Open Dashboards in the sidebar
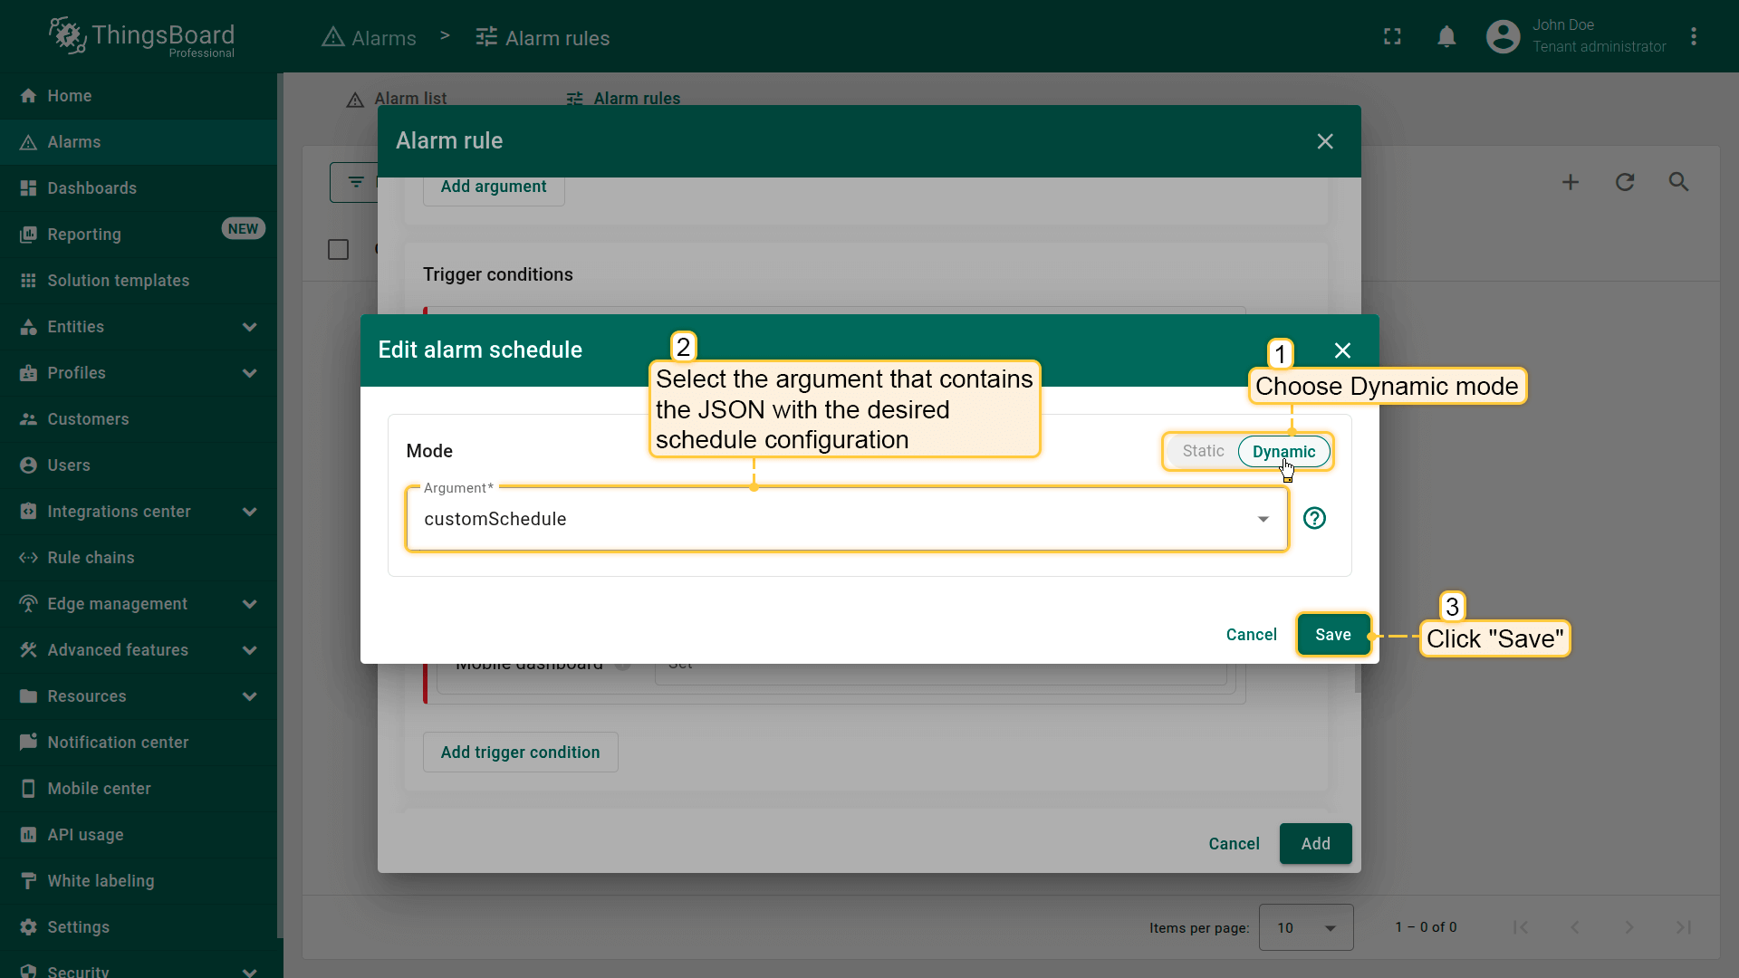 pos(92,188)
